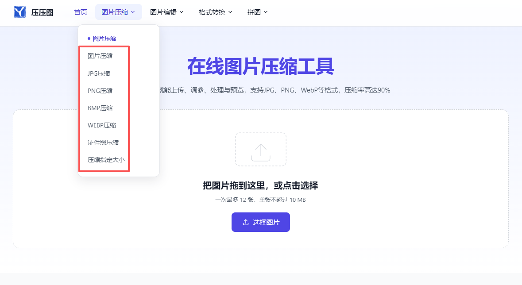Click the 压压图 logo icon

[x=20, y=12]
